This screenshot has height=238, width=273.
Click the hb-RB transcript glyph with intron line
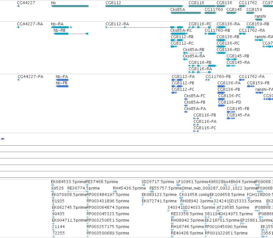71,34
